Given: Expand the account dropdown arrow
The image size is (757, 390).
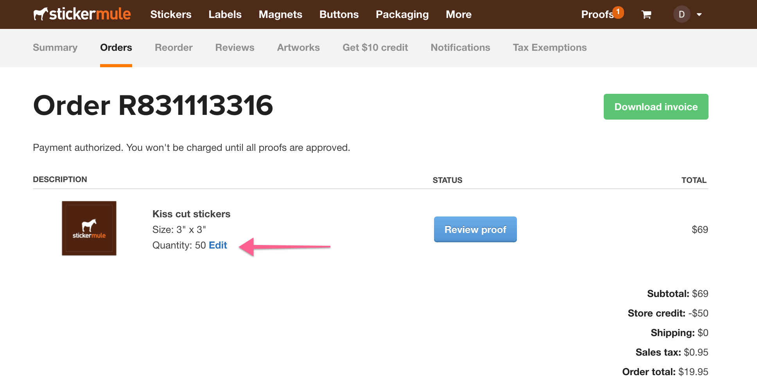Looking at the screenshot, I should [699, 14].
